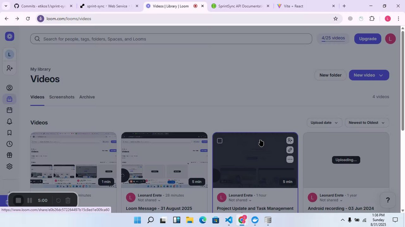Viewport: 405px width, 227px height.
Task: Open Android recording - 03 Jun 2024 title
Action: tap(341, 208)
